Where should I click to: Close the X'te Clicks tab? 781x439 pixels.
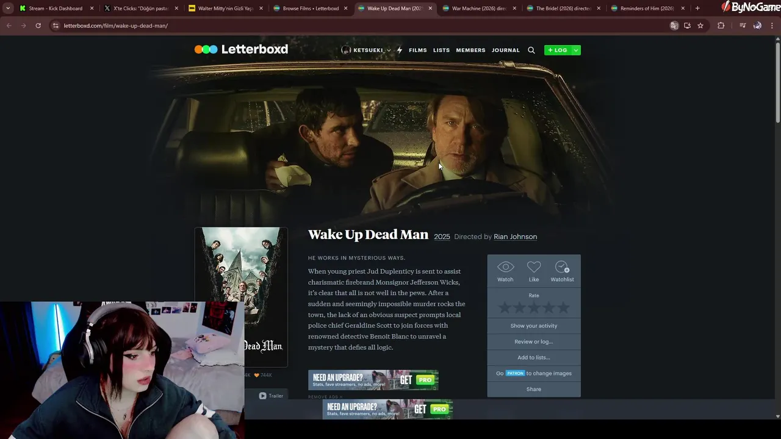(x=176, y=9)
